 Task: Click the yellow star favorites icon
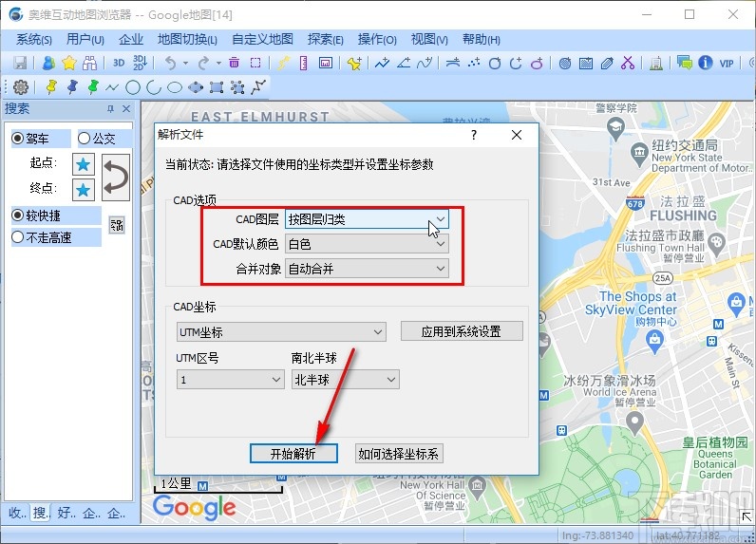(x=69, y=63)
